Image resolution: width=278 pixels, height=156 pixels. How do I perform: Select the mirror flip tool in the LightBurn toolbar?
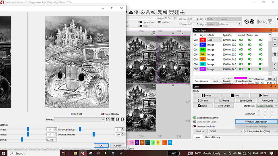click(131, 12)
